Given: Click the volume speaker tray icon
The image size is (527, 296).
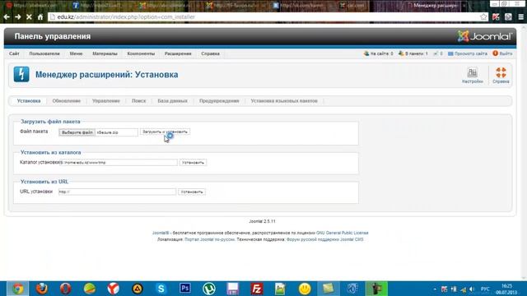Looking at the screenshot, I should pyautogui.click(x=472, y=289).
